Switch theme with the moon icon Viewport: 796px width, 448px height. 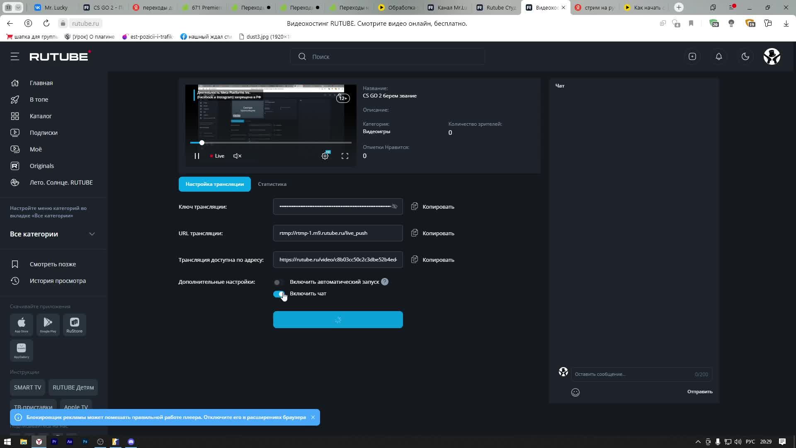745,56
